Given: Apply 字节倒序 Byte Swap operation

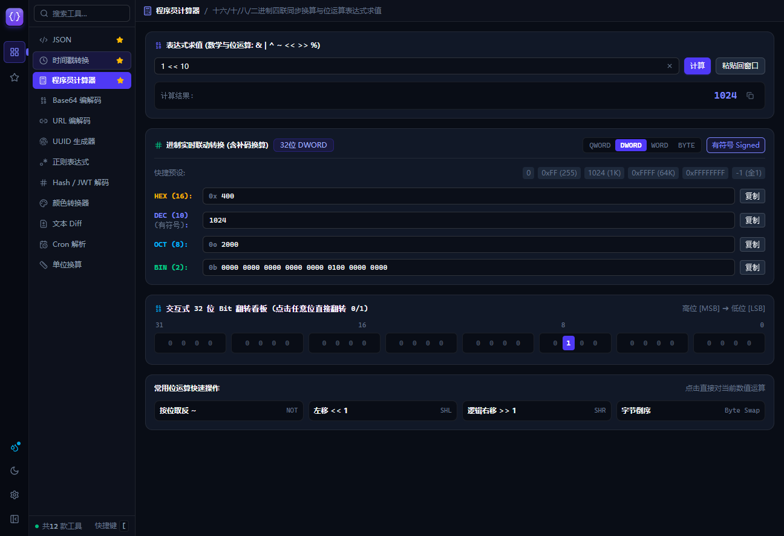Looking at the screenshot, I should click(x=691, y=410).
